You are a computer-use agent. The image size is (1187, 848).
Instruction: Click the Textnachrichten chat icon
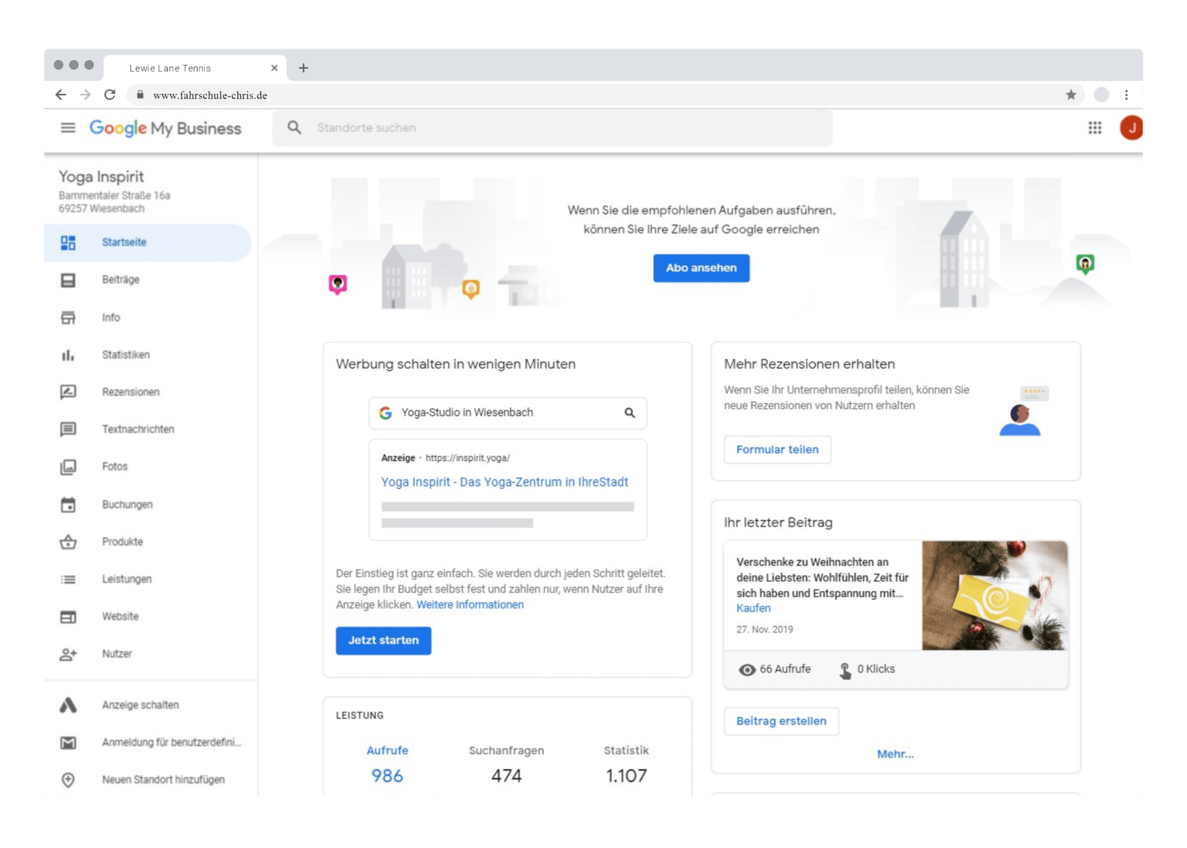68,429
